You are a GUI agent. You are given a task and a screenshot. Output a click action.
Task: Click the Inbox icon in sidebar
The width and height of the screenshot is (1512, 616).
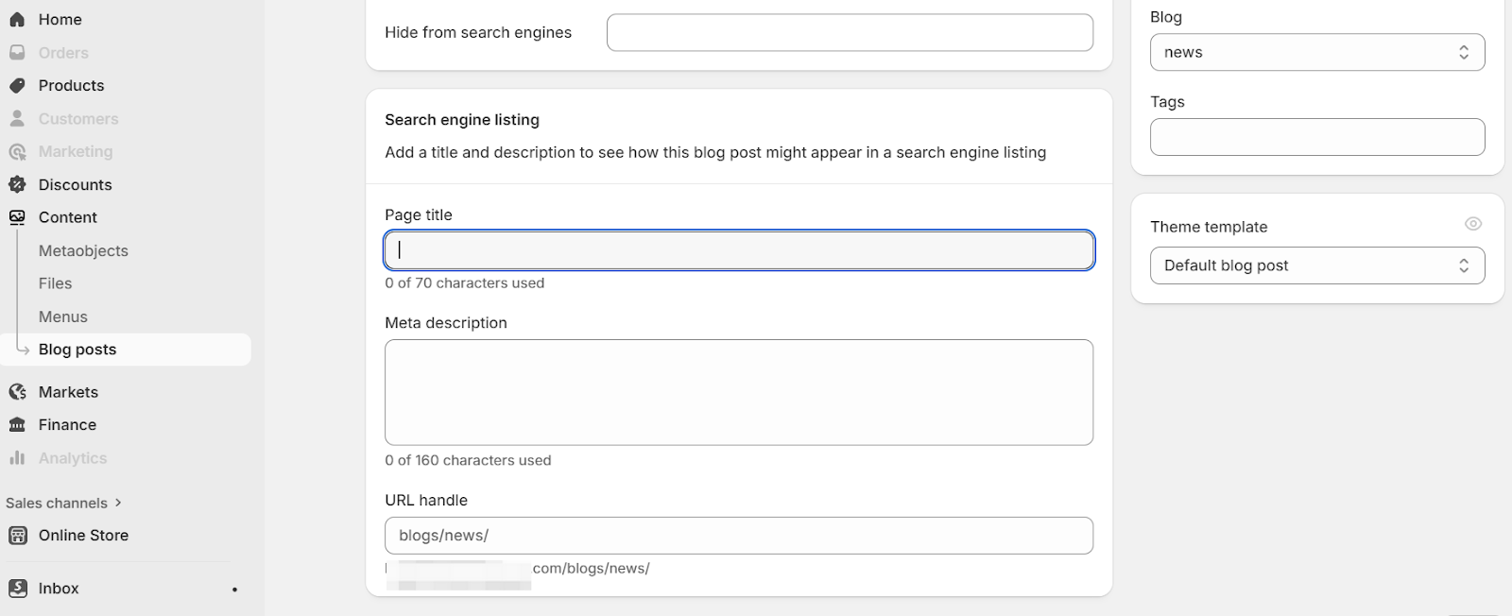(x=17, y=589)
